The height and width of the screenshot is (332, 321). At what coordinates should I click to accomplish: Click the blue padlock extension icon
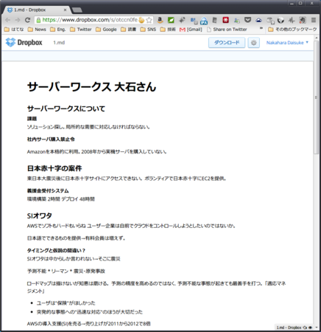coord(204,21)
